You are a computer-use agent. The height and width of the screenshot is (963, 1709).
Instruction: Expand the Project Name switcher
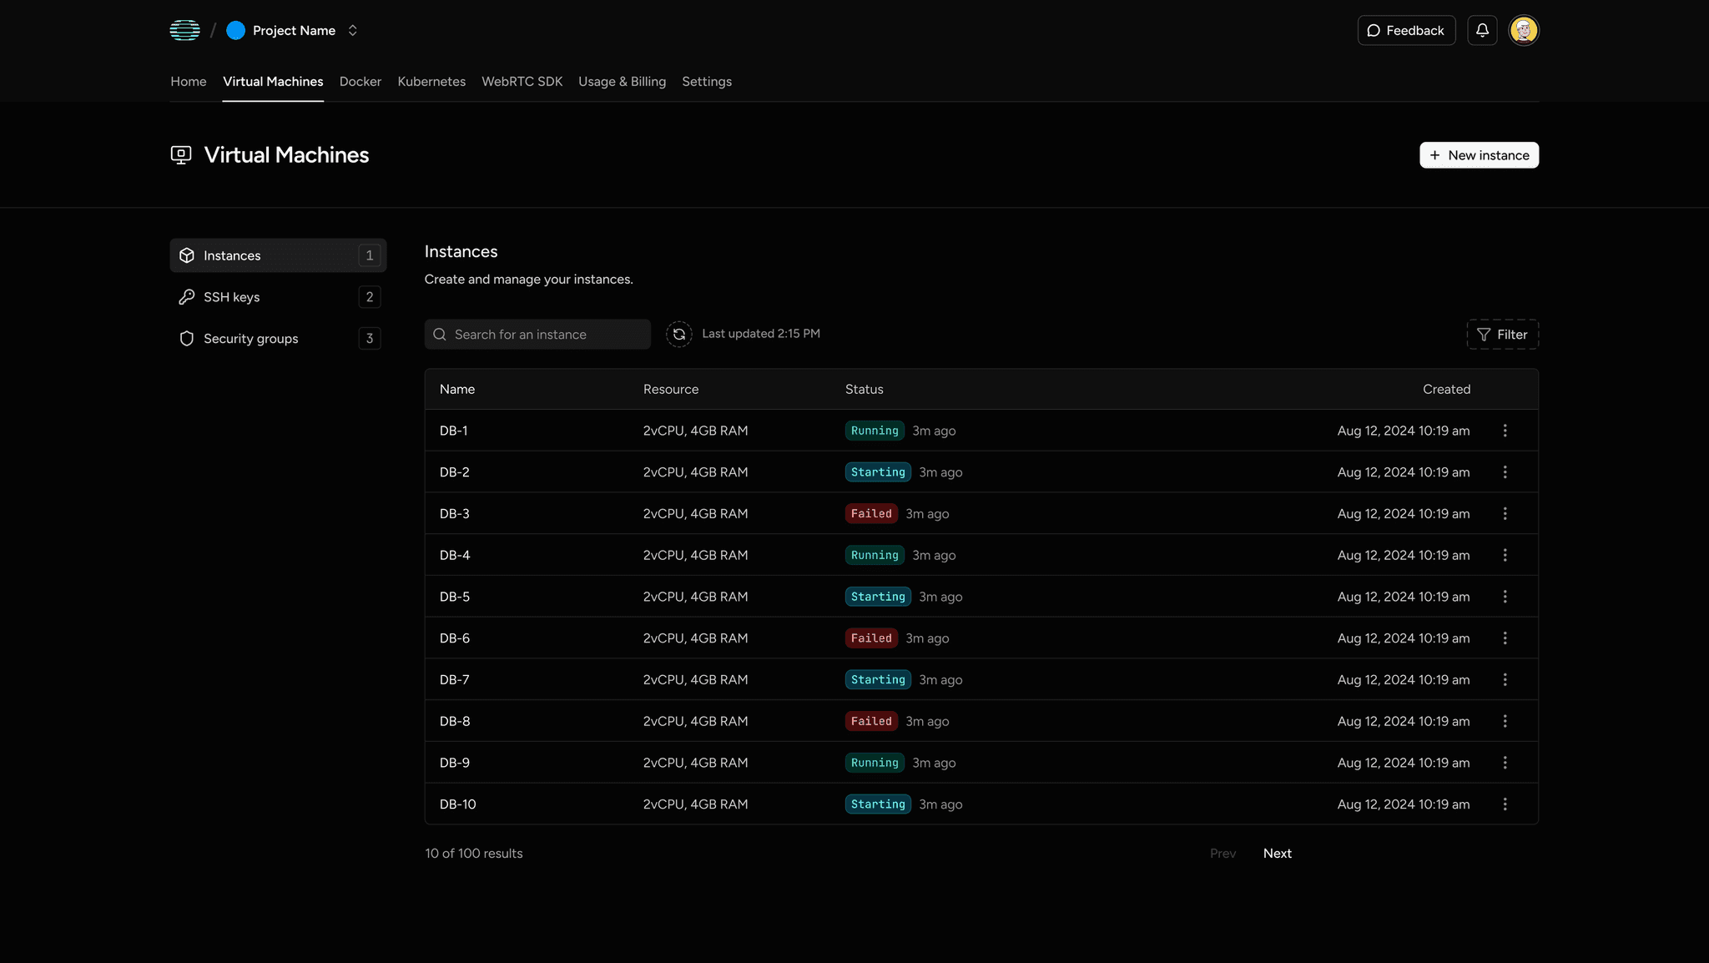click(353, 30)
